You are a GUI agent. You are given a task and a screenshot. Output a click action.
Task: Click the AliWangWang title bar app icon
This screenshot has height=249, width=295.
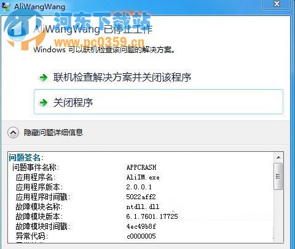(x=6, y=6)
